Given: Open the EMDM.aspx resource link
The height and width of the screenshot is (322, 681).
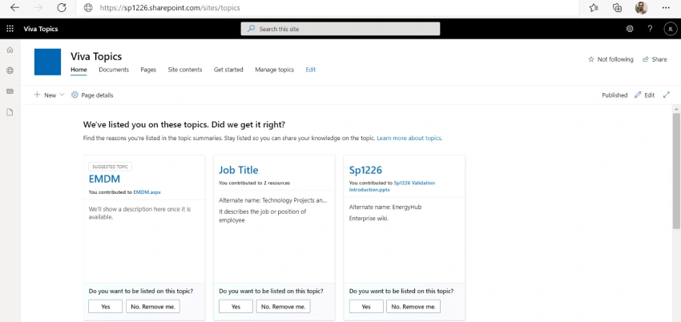Looking at the screenshot, I should (x=147, y=191).
